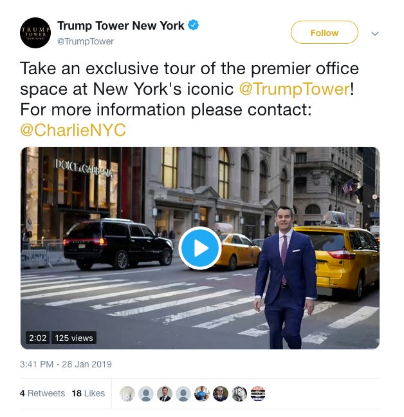The width and height of the screenshot is (404, 417).
Task: Click the blue verified badge icon
Action: [194, 25]
